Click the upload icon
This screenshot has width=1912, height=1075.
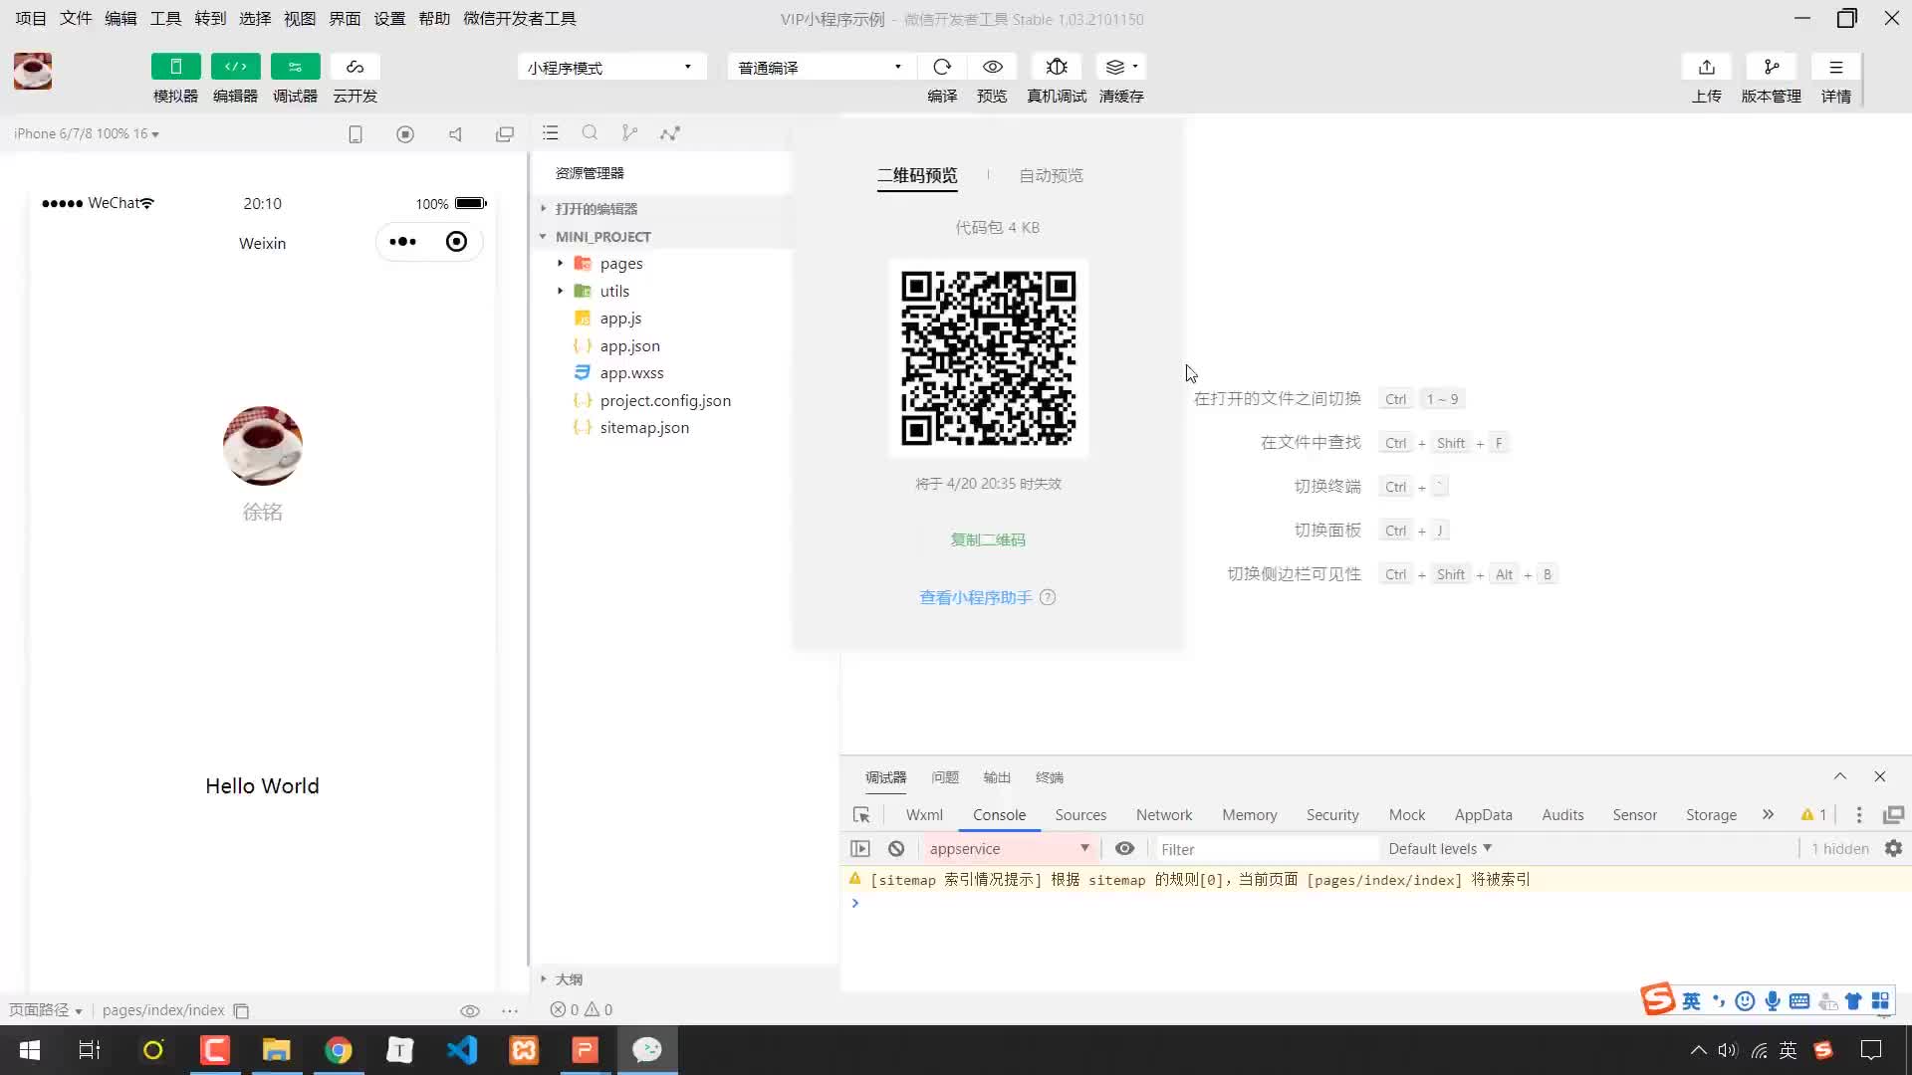click(1706, 67)
